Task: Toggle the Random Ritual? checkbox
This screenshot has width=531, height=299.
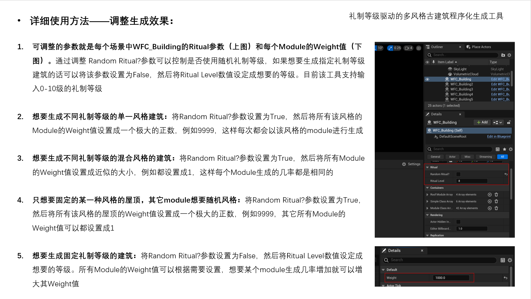Action: tap(458, 174)
